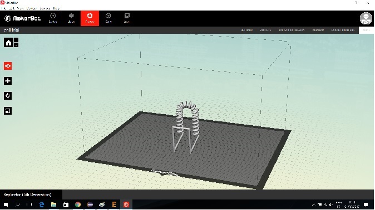Screen dimensions: 375x210
Task: Reset view with the home icon
Action: tap(8, 43)
